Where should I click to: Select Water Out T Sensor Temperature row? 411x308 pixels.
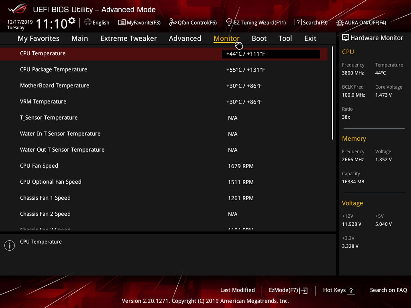pyautogui.click(x=164, y=150)
